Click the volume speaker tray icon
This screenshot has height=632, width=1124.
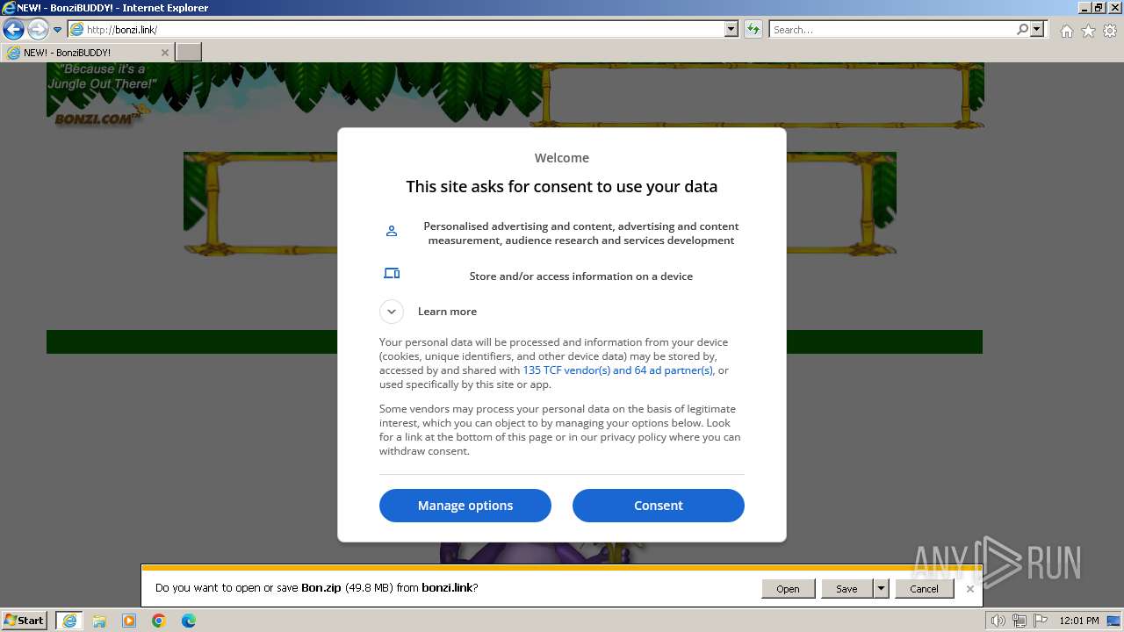pos(998,621)
